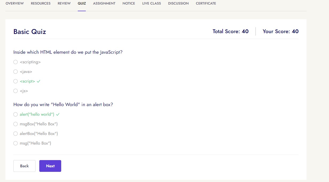
Task: Choose the <java> radio option
Action: pos(16,72)
